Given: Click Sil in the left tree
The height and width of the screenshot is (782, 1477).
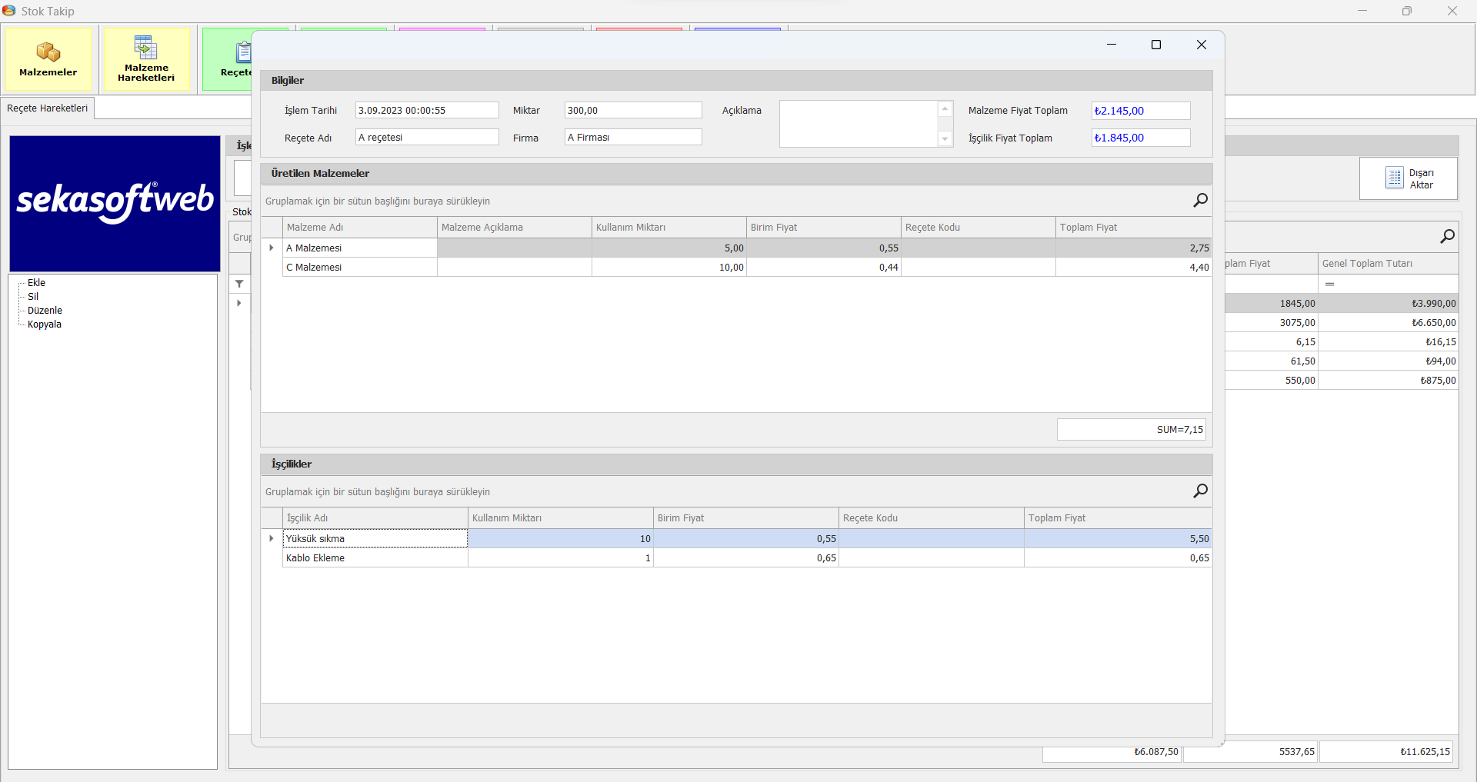Looking at the screenshot, I should point(33,297).
